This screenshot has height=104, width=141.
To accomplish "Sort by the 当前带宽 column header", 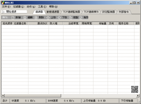I will pos(71,24).
